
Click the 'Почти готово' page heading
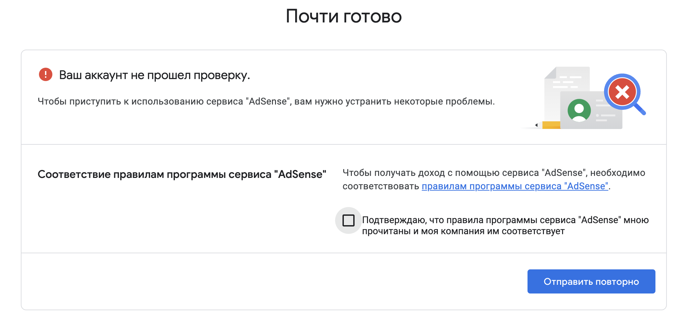[x=344, y=16]
